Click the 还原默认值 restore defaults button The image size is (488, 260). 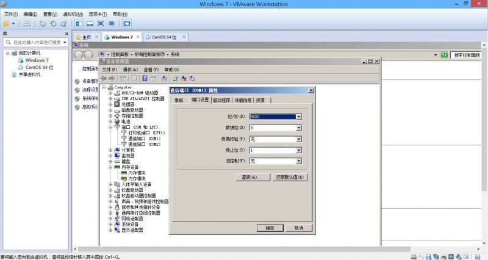[290, 177]
